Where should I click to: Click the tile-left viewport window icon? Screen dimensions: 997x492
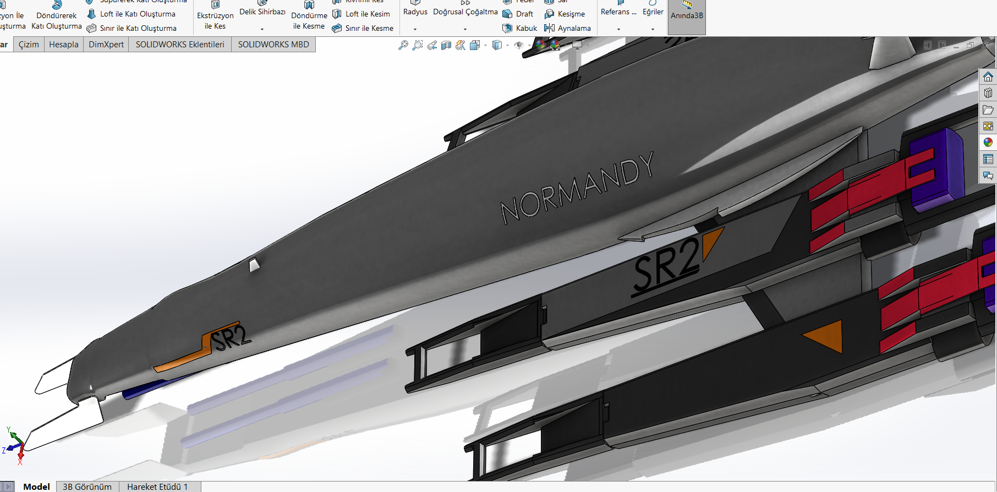[x=928, y=45]
